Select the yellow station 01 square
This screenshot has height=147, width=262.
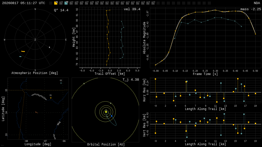56,3
